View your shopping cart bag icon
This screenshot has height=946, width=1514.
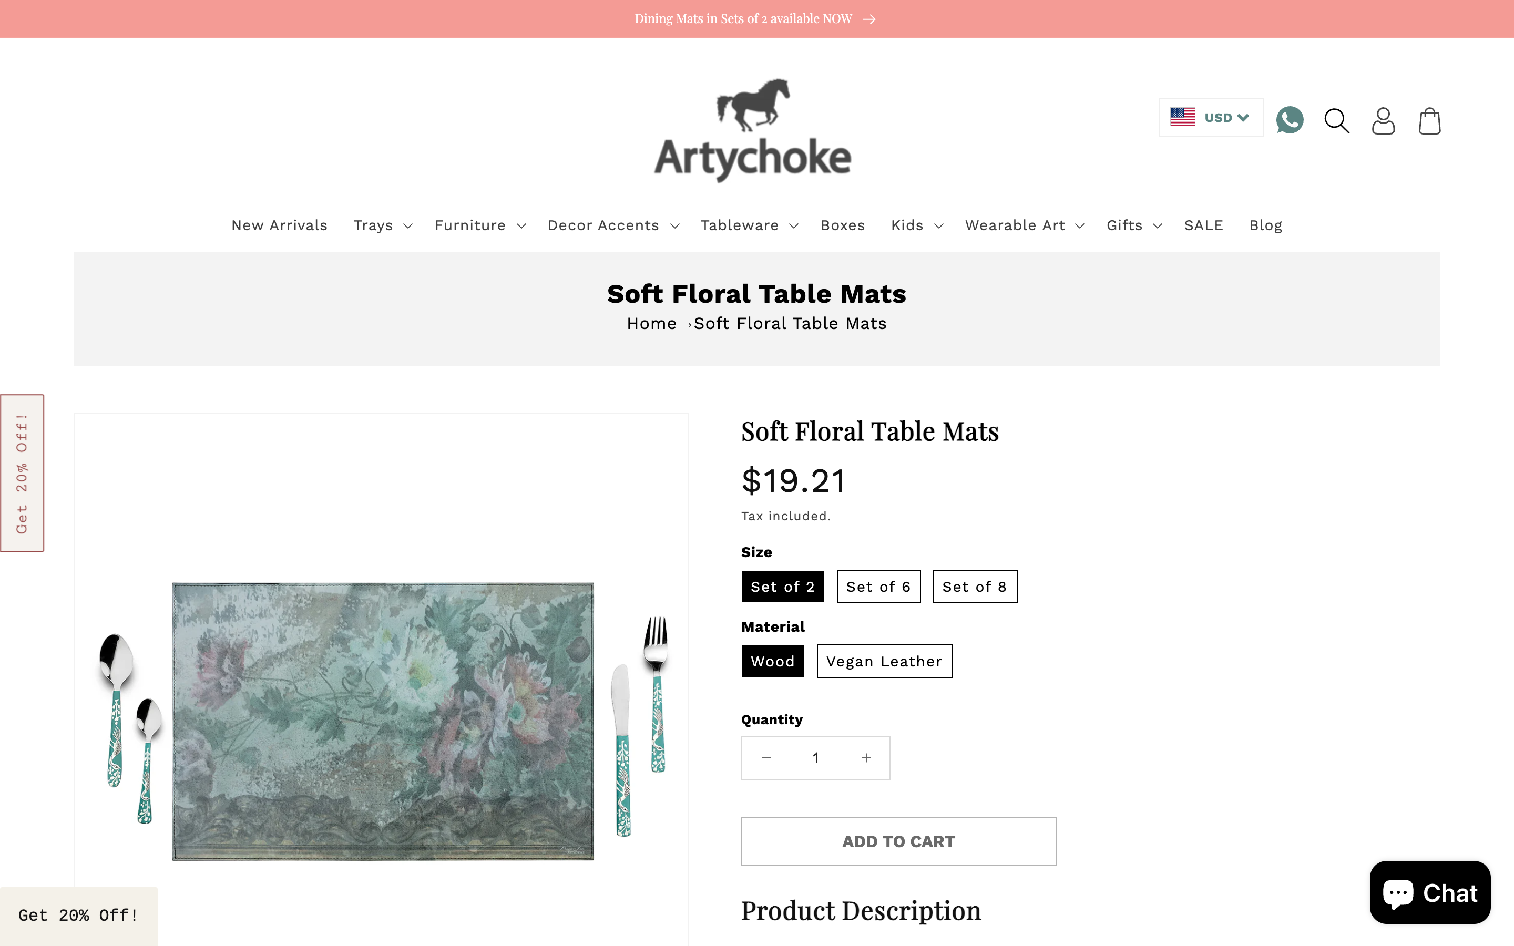1429,121
